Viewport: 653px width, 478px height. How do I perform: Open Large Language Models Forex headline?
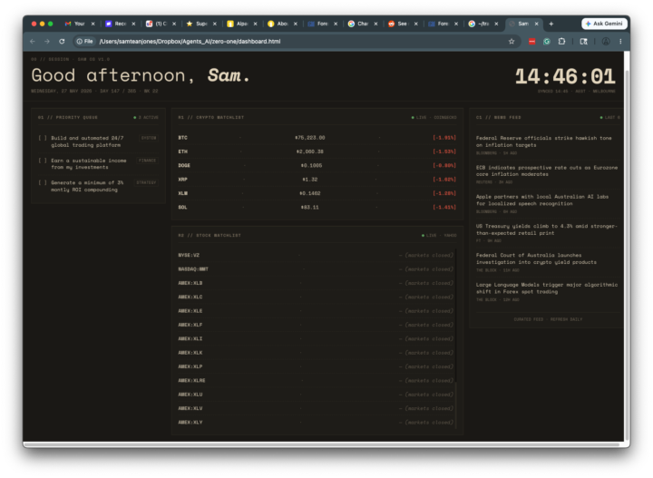[x=547, y=288]
